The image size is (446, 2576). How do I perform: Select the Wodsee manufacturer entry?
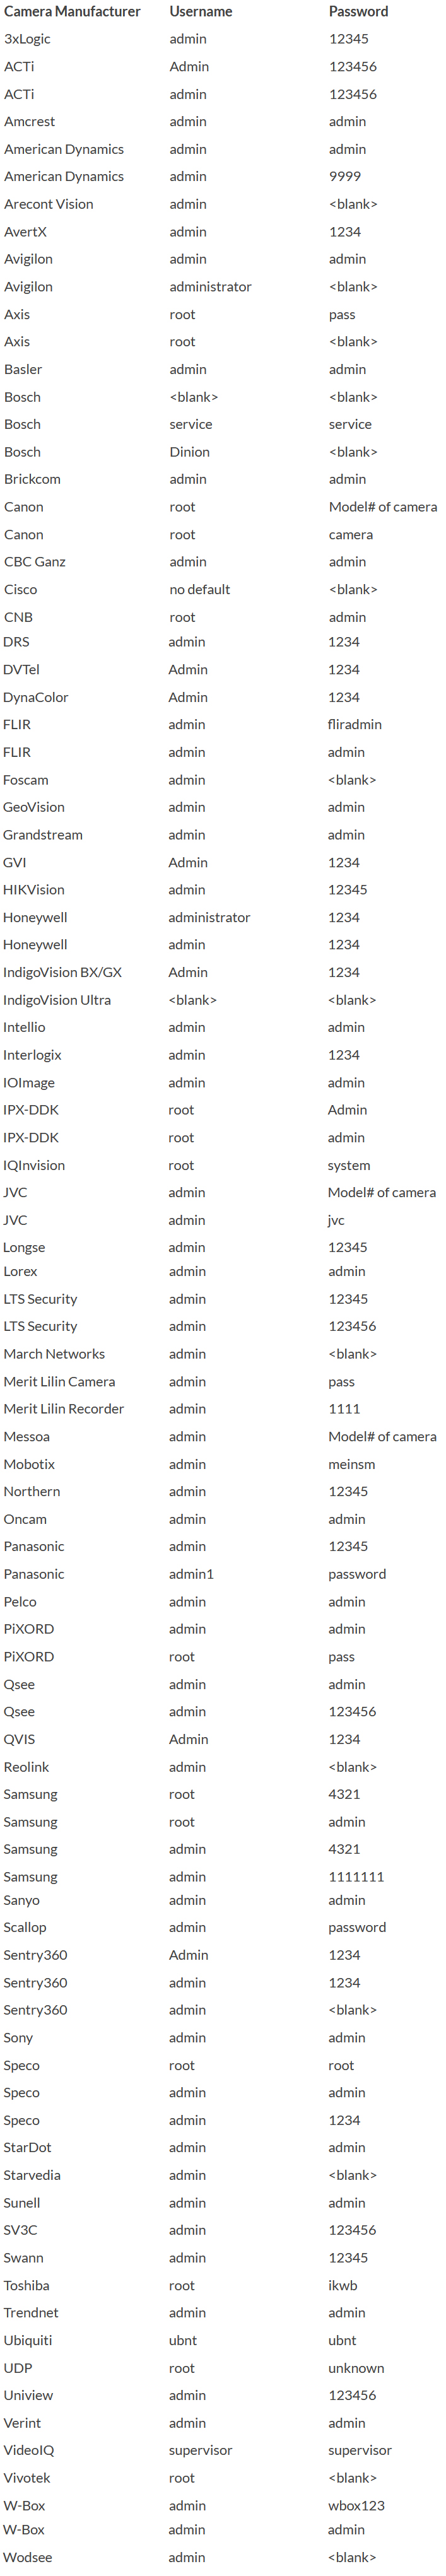click(x=27, y=2557)
